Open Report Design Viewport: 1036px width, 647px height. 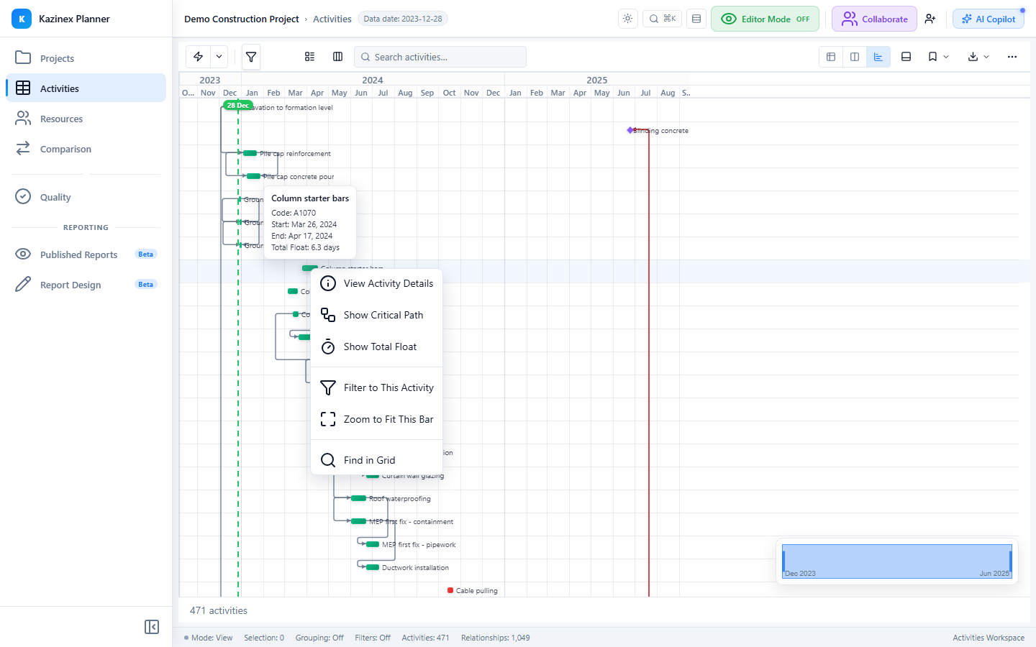click(x=86, y=285)
